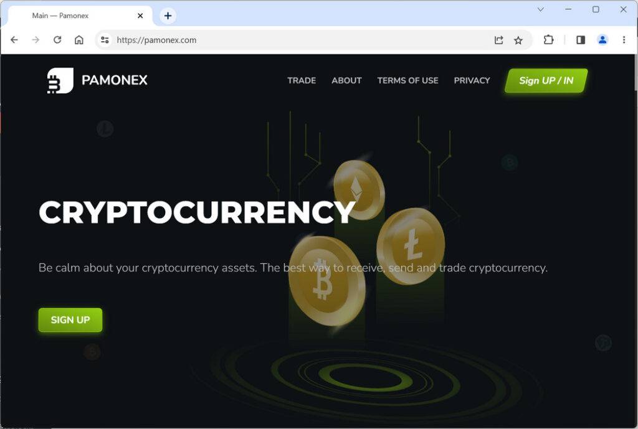Expand the tab search chevron
The width and height of the screenshot is (638, 429).
pos(540,9)
